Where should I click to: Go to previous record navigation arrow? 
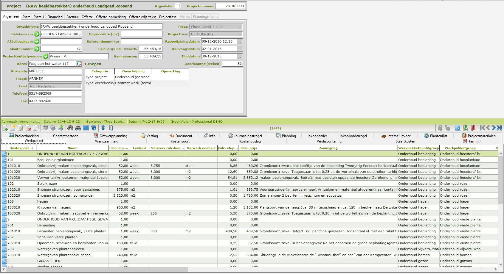click(488, 128)
